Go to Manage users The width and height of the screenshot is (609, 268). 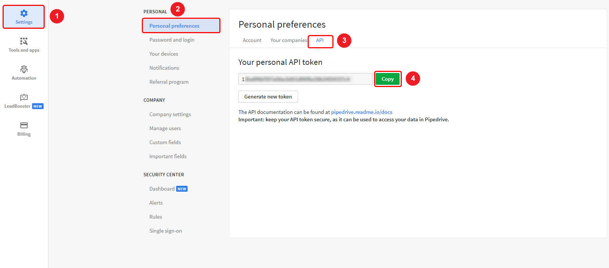(x=165, y=128)
